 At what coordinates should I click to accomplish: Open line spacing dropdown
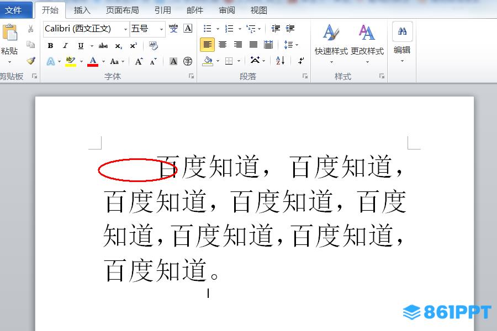[x=291, y=45]
